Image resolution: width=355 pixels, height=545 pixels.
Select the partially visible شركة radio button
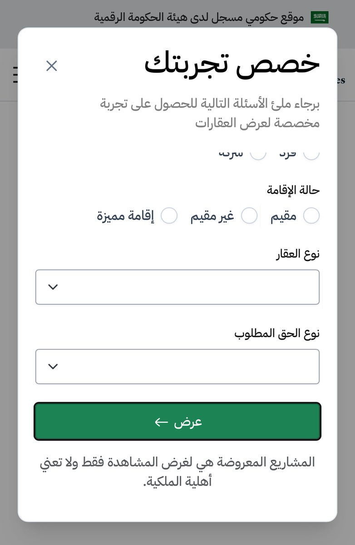pyautogui.click(x=258, y=154)
